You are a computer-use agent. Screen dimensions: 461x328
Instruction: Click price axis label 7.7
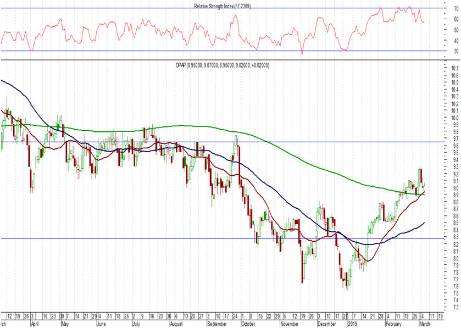[x=456, y=279]
